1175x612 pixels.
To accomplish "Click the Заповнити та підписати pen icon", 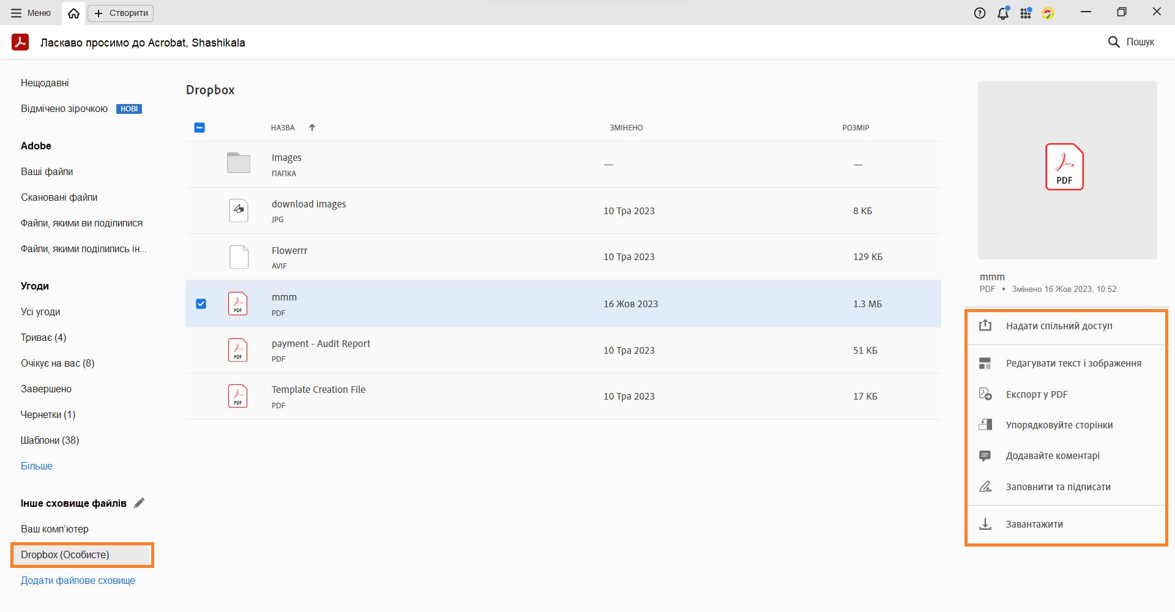I will 985,487.
